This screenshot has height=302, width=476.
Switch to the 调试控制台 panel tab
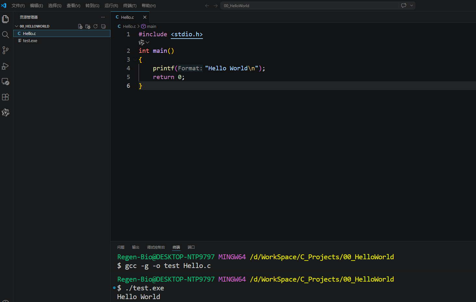click(x=156, y=247)
